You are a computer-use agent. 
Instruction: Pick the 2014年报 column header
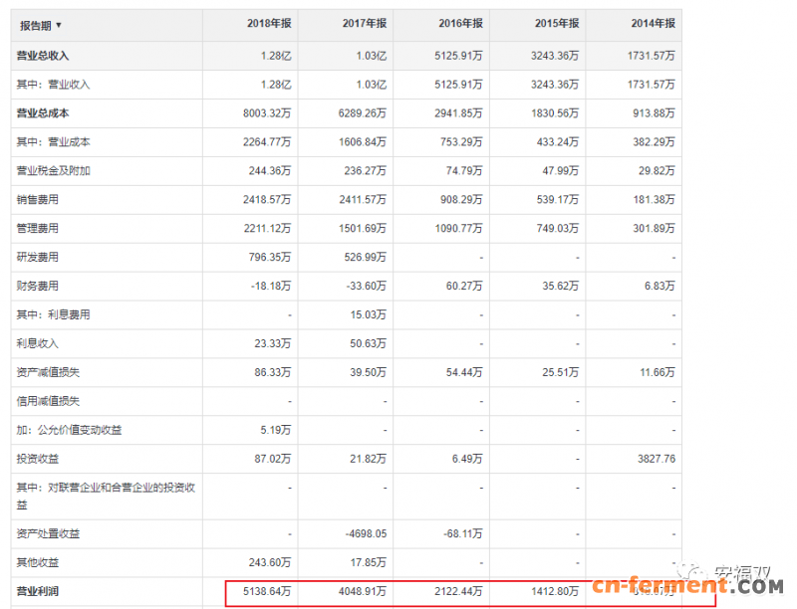[653, 24]
